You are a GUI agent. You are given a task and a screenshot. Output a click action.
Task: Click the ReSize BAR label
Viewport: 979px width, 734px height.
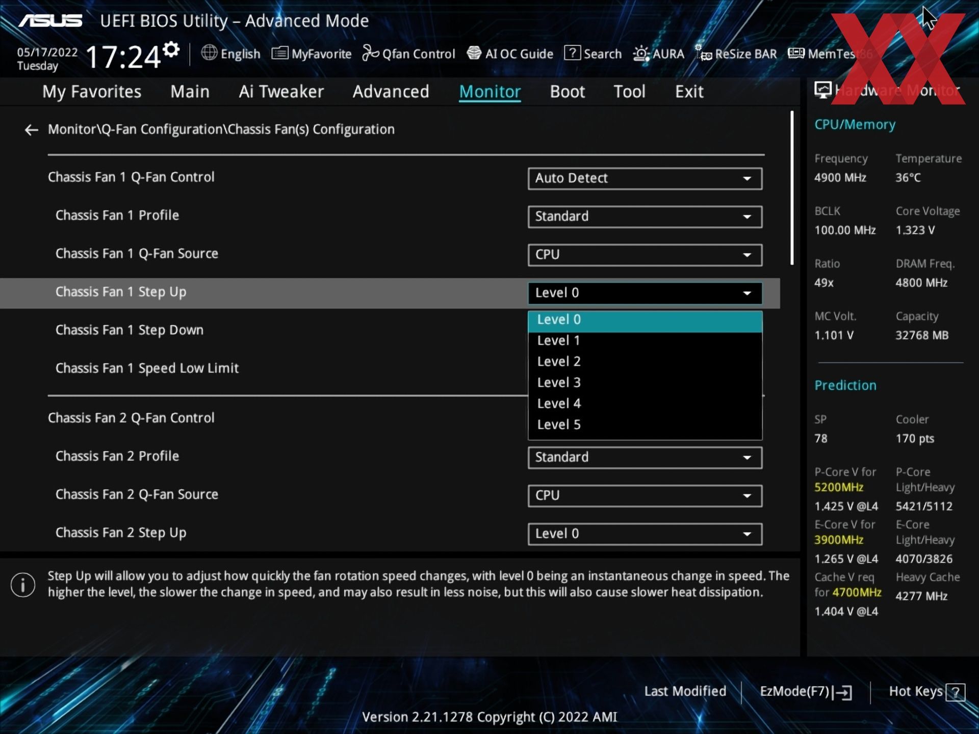click(746, 54)
